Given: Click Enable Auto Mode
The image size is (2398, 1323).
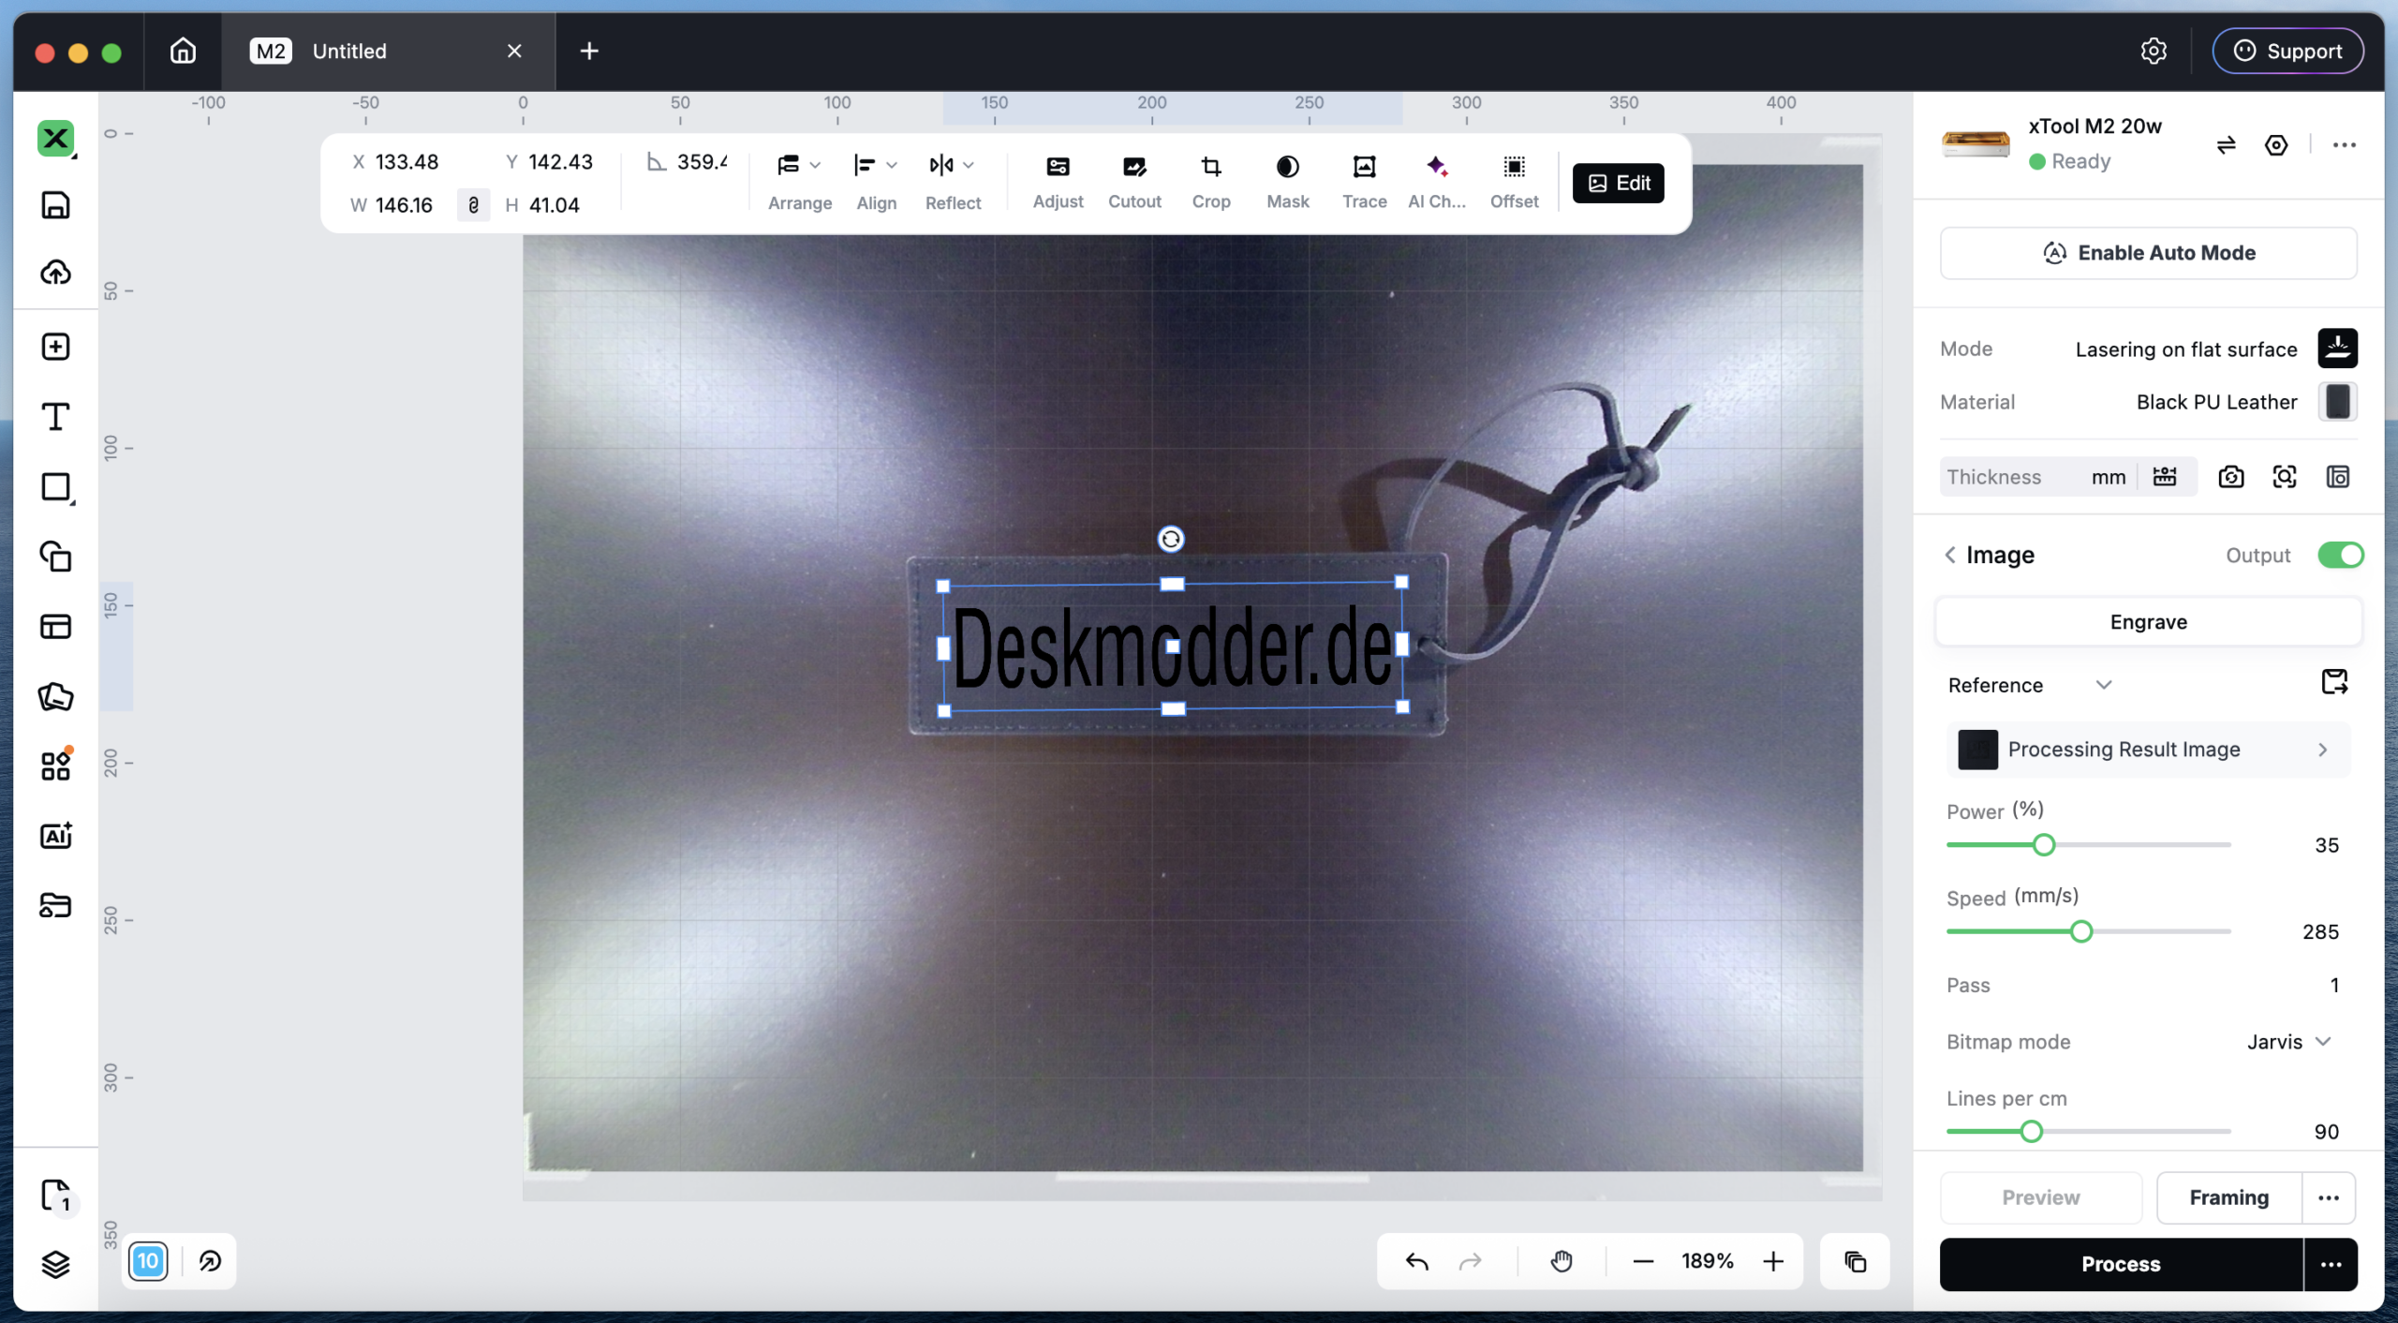Looking at the screenshot, I should click(2148, 253).
